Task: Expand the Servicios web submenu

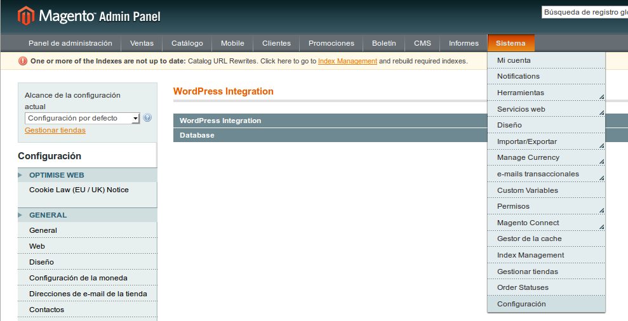Action: pyautogui.click(x=546, y=109)
